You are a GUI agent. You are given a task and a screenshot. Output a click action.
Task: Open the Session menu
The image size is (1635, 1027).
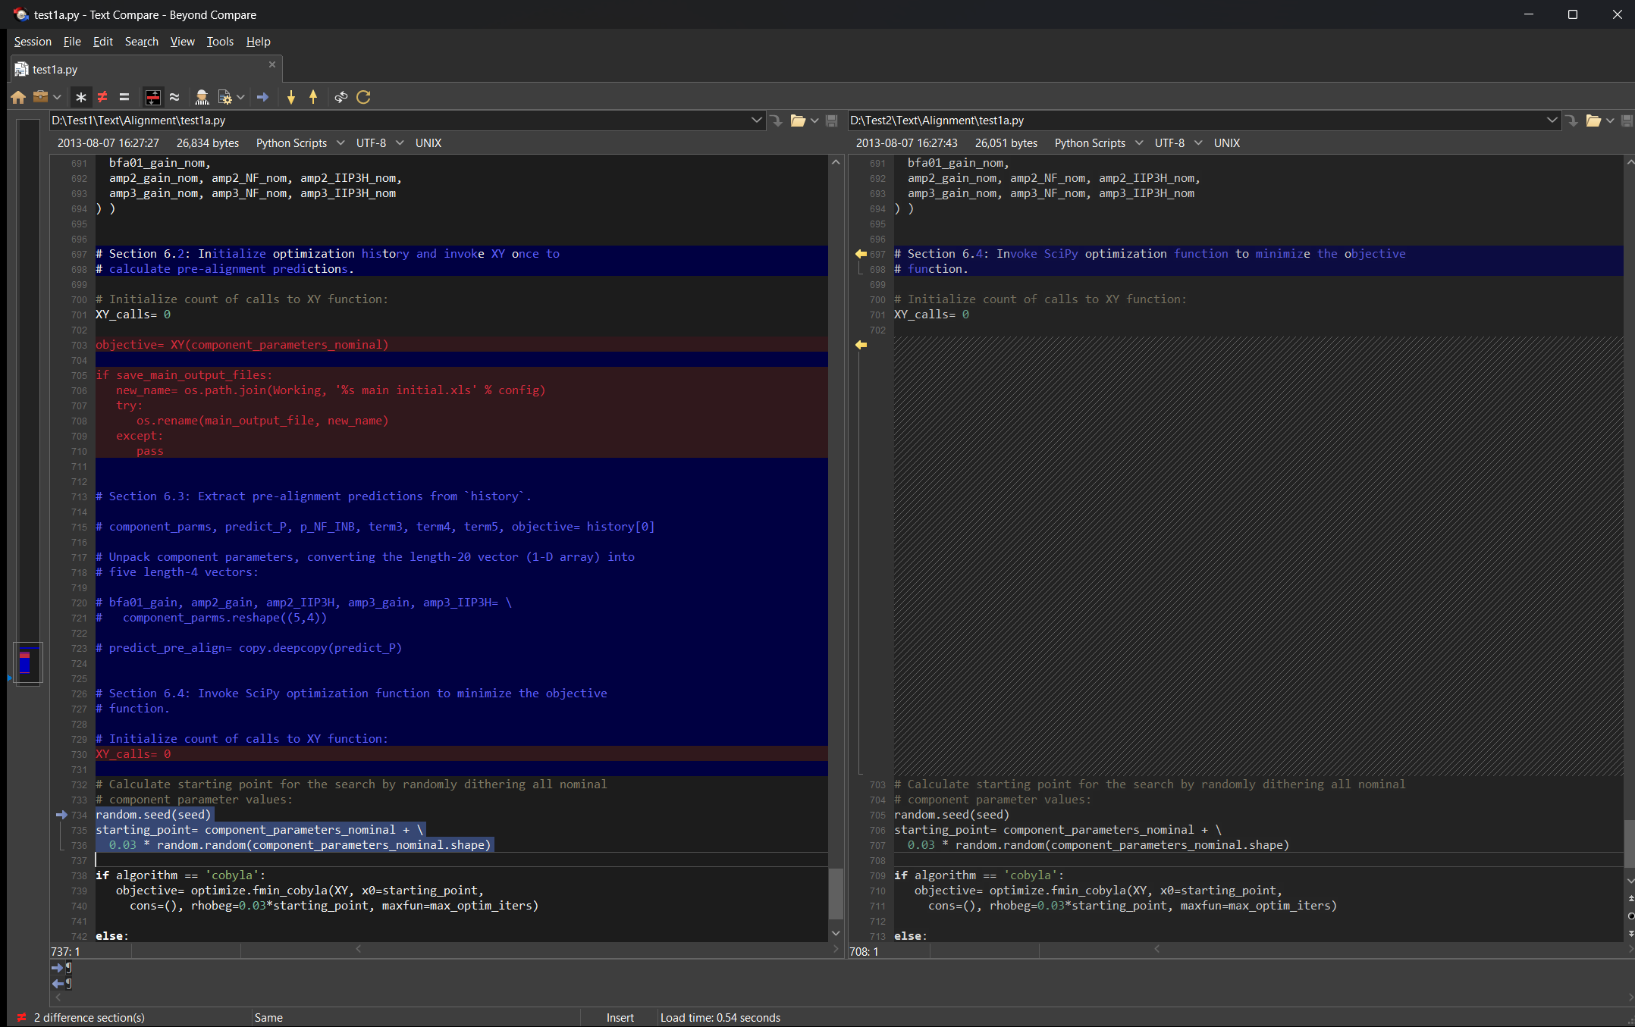33,42
